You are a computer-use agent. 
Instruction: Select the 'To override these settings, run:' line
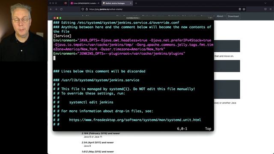pyautogui.click(x=89, y=93)
